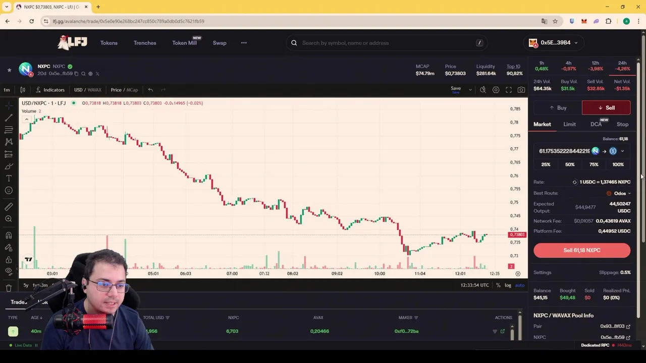Image resolution: width=646 pixels, height=363 pixels.
Task: Select the Market order tab
Action: tap(542, 125)
